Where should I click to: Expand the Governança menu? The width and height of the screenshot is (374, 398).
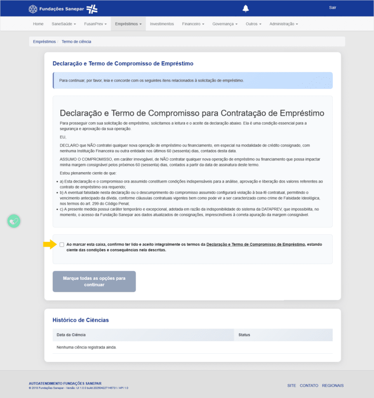225,24
